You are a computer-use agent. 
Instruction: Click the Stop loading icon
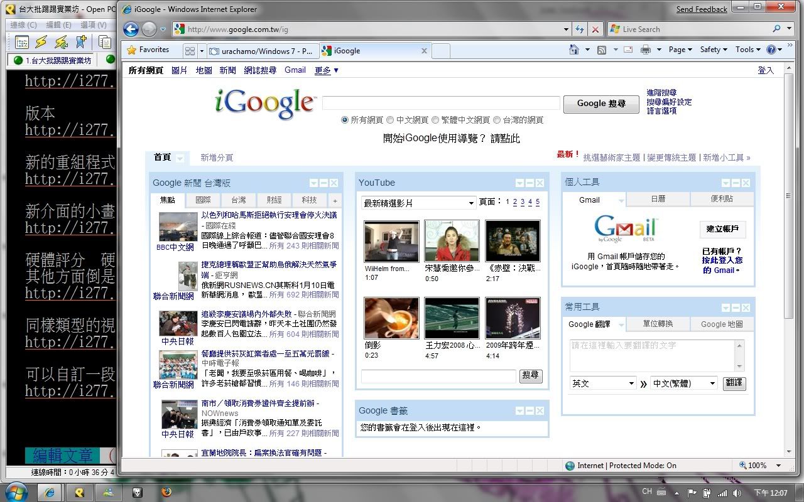tap(595, 29)
